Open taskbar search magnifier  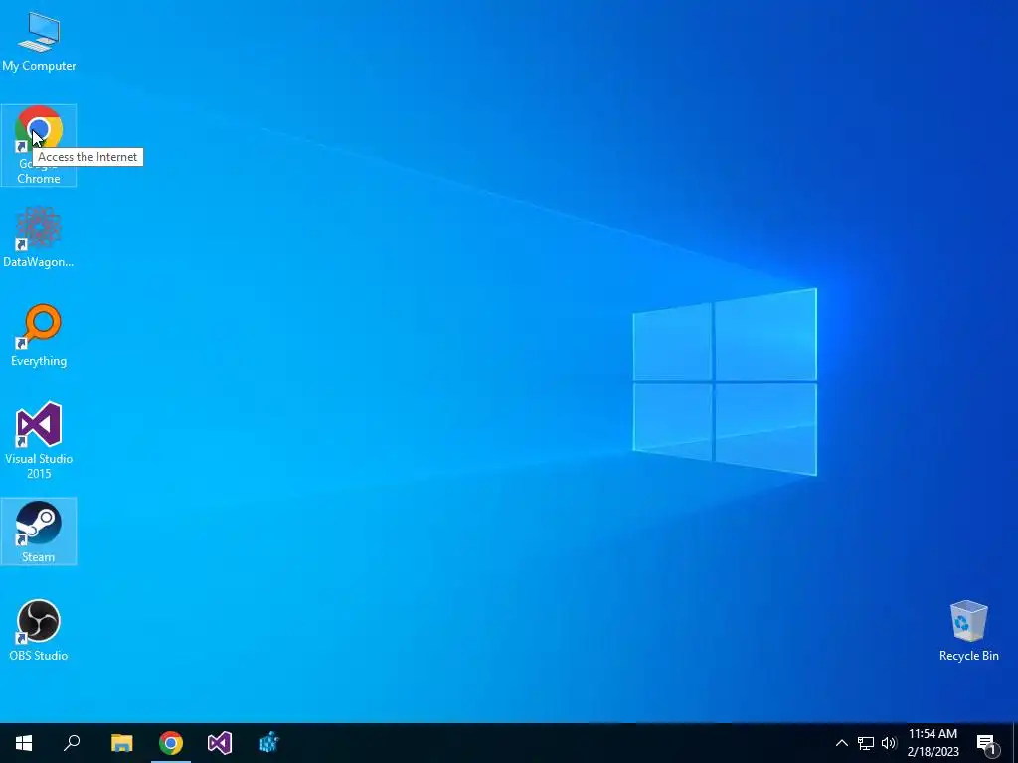72,743
